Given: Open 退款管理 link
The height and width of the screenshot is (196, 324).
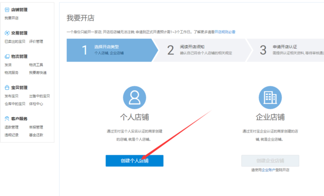Looking at the screenshot, I should pyautogui.click(x=11, y=128).
